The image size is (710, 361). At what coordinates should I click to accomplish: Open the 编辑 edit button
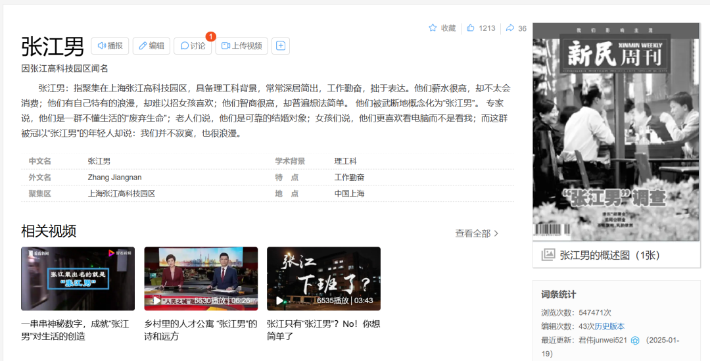pos(151,46)
